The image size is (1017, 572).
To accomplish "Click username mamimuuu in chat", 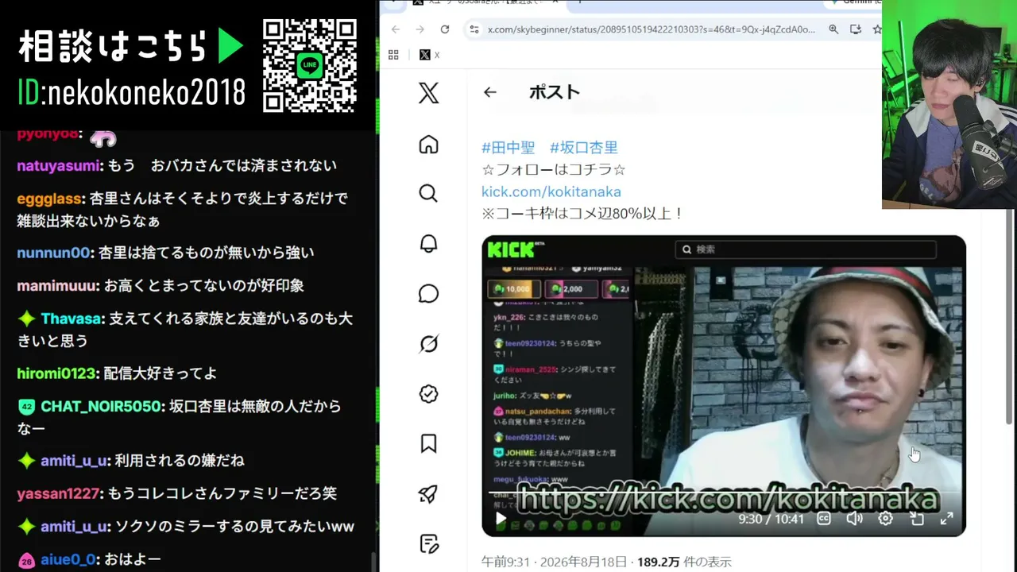I will click(x=58, y=285).
